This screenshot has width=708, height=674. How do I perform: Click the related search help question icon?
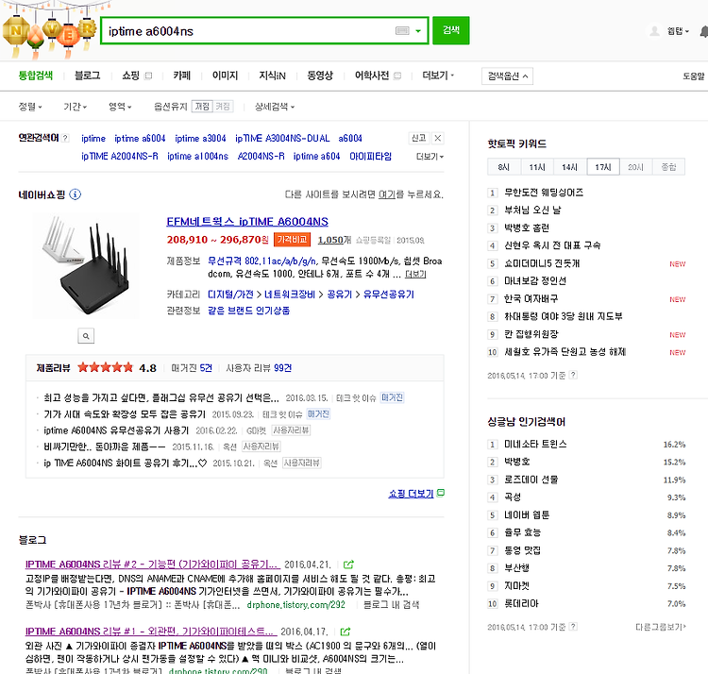65,138
